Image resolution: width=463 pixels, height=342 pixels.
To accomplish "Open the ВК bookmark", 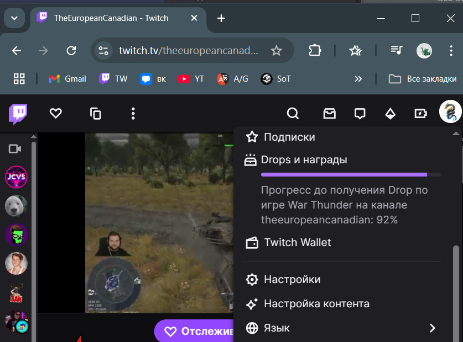I will (153, 79).
